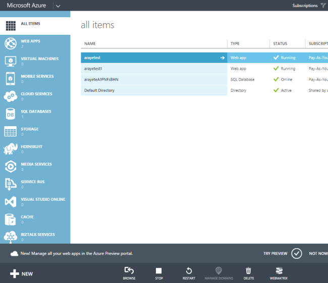Click the Try Preview checkmark circle
This screenshot has width=328, height=283.
click(297, 254)
